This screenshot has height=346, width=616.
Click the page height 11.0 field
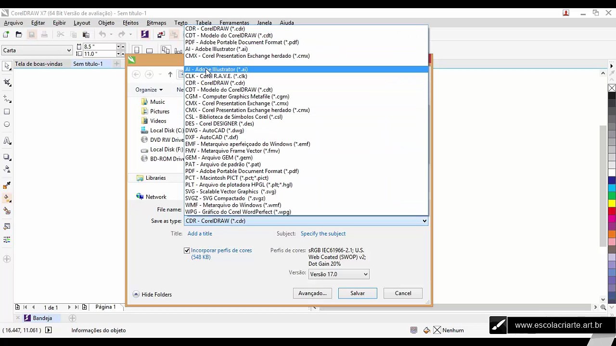click(99, 54)
